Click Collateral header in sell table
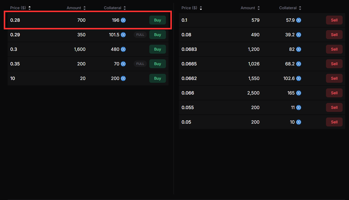 [x=288, y=8]
